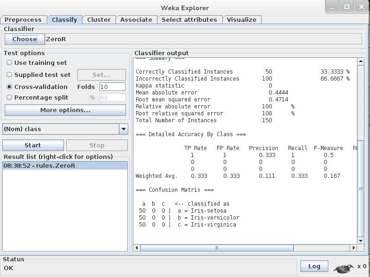
Task: Go to the Associate tab
Action: (x=136, y=19)
